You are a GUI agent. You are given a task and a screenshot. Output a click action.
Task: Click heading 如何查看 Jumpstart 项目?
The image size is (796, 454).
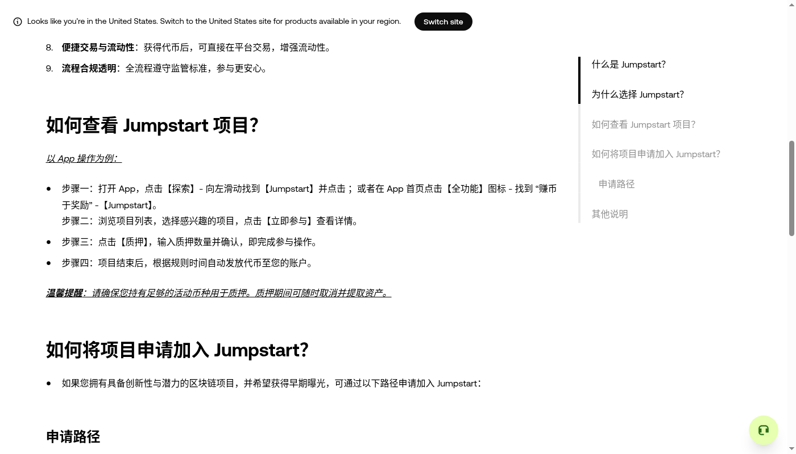click(152, 125)
